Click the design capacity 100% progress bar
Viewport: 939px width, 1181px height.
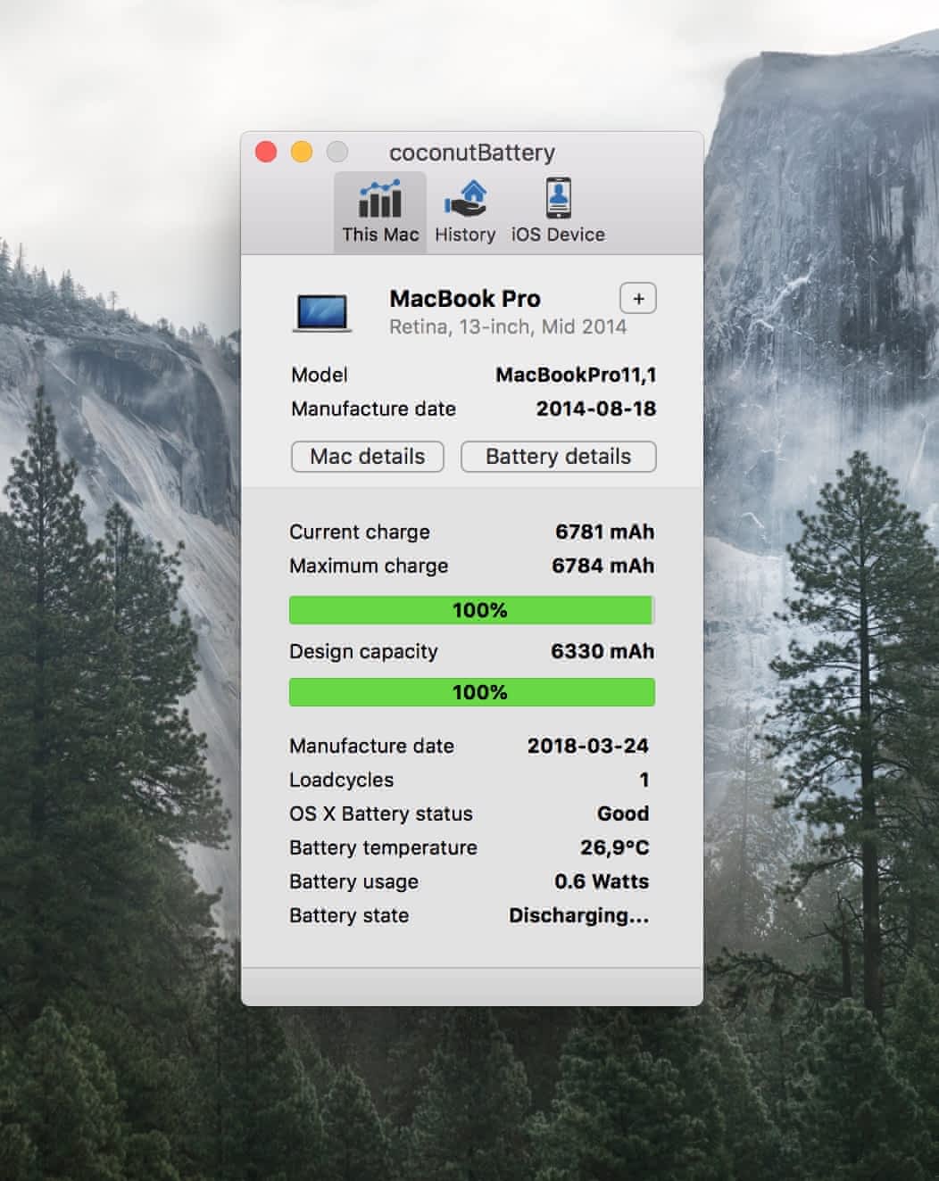[x=472, y=692]
